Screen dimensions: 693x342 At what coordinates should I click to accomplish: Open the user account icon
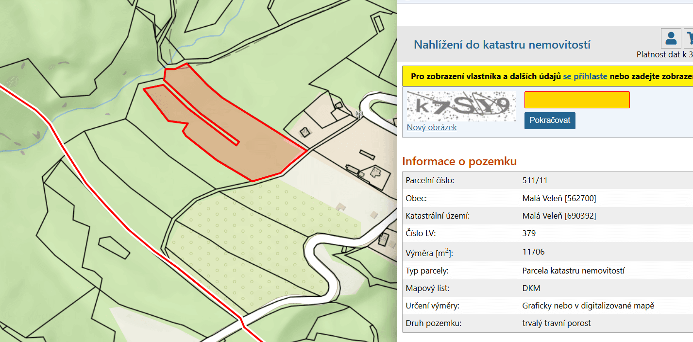tap(671, 38)
